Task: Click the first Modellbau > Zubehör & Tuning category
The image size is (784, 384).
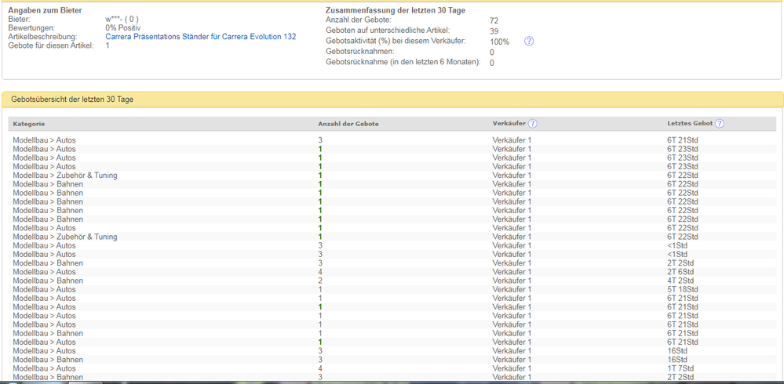Action: pyautogui.click(x=64, y=176)
